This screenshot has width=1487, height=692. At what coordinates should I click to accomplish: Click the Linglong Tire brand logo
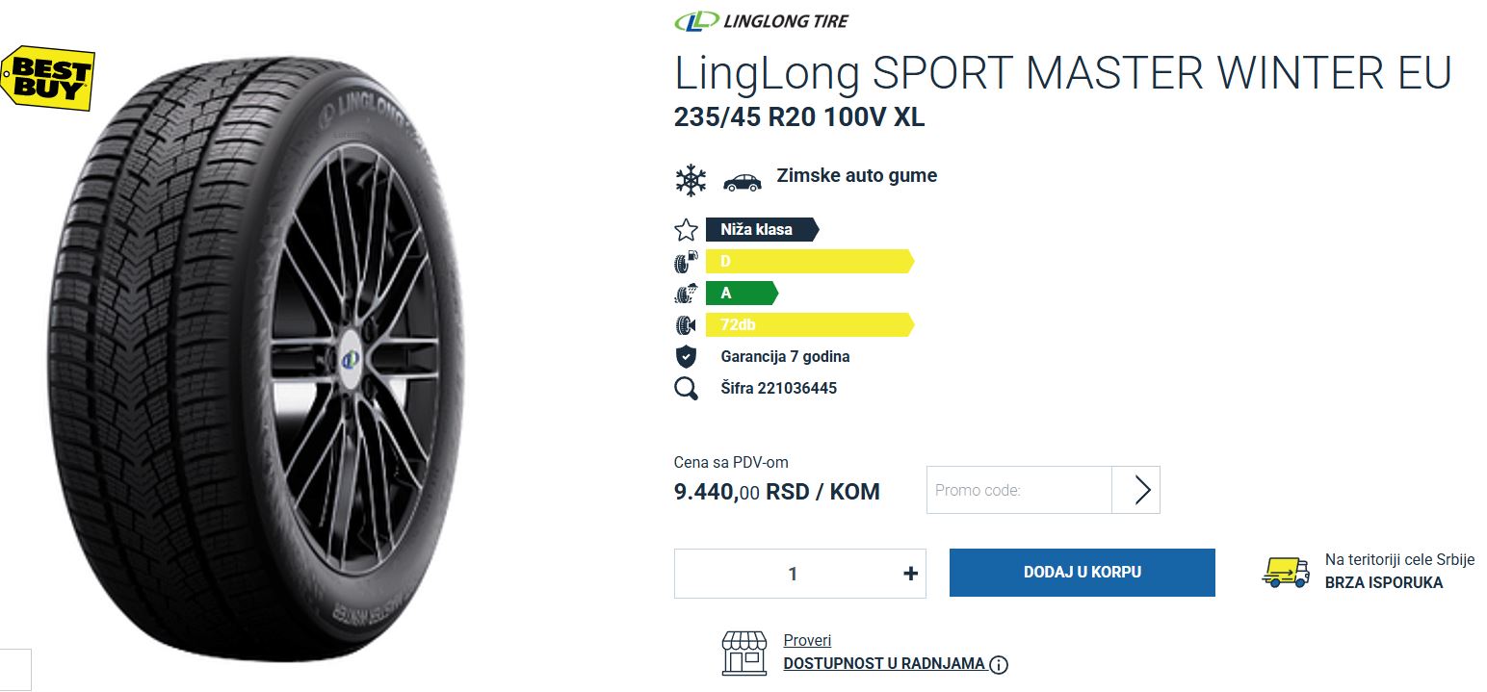762,20
